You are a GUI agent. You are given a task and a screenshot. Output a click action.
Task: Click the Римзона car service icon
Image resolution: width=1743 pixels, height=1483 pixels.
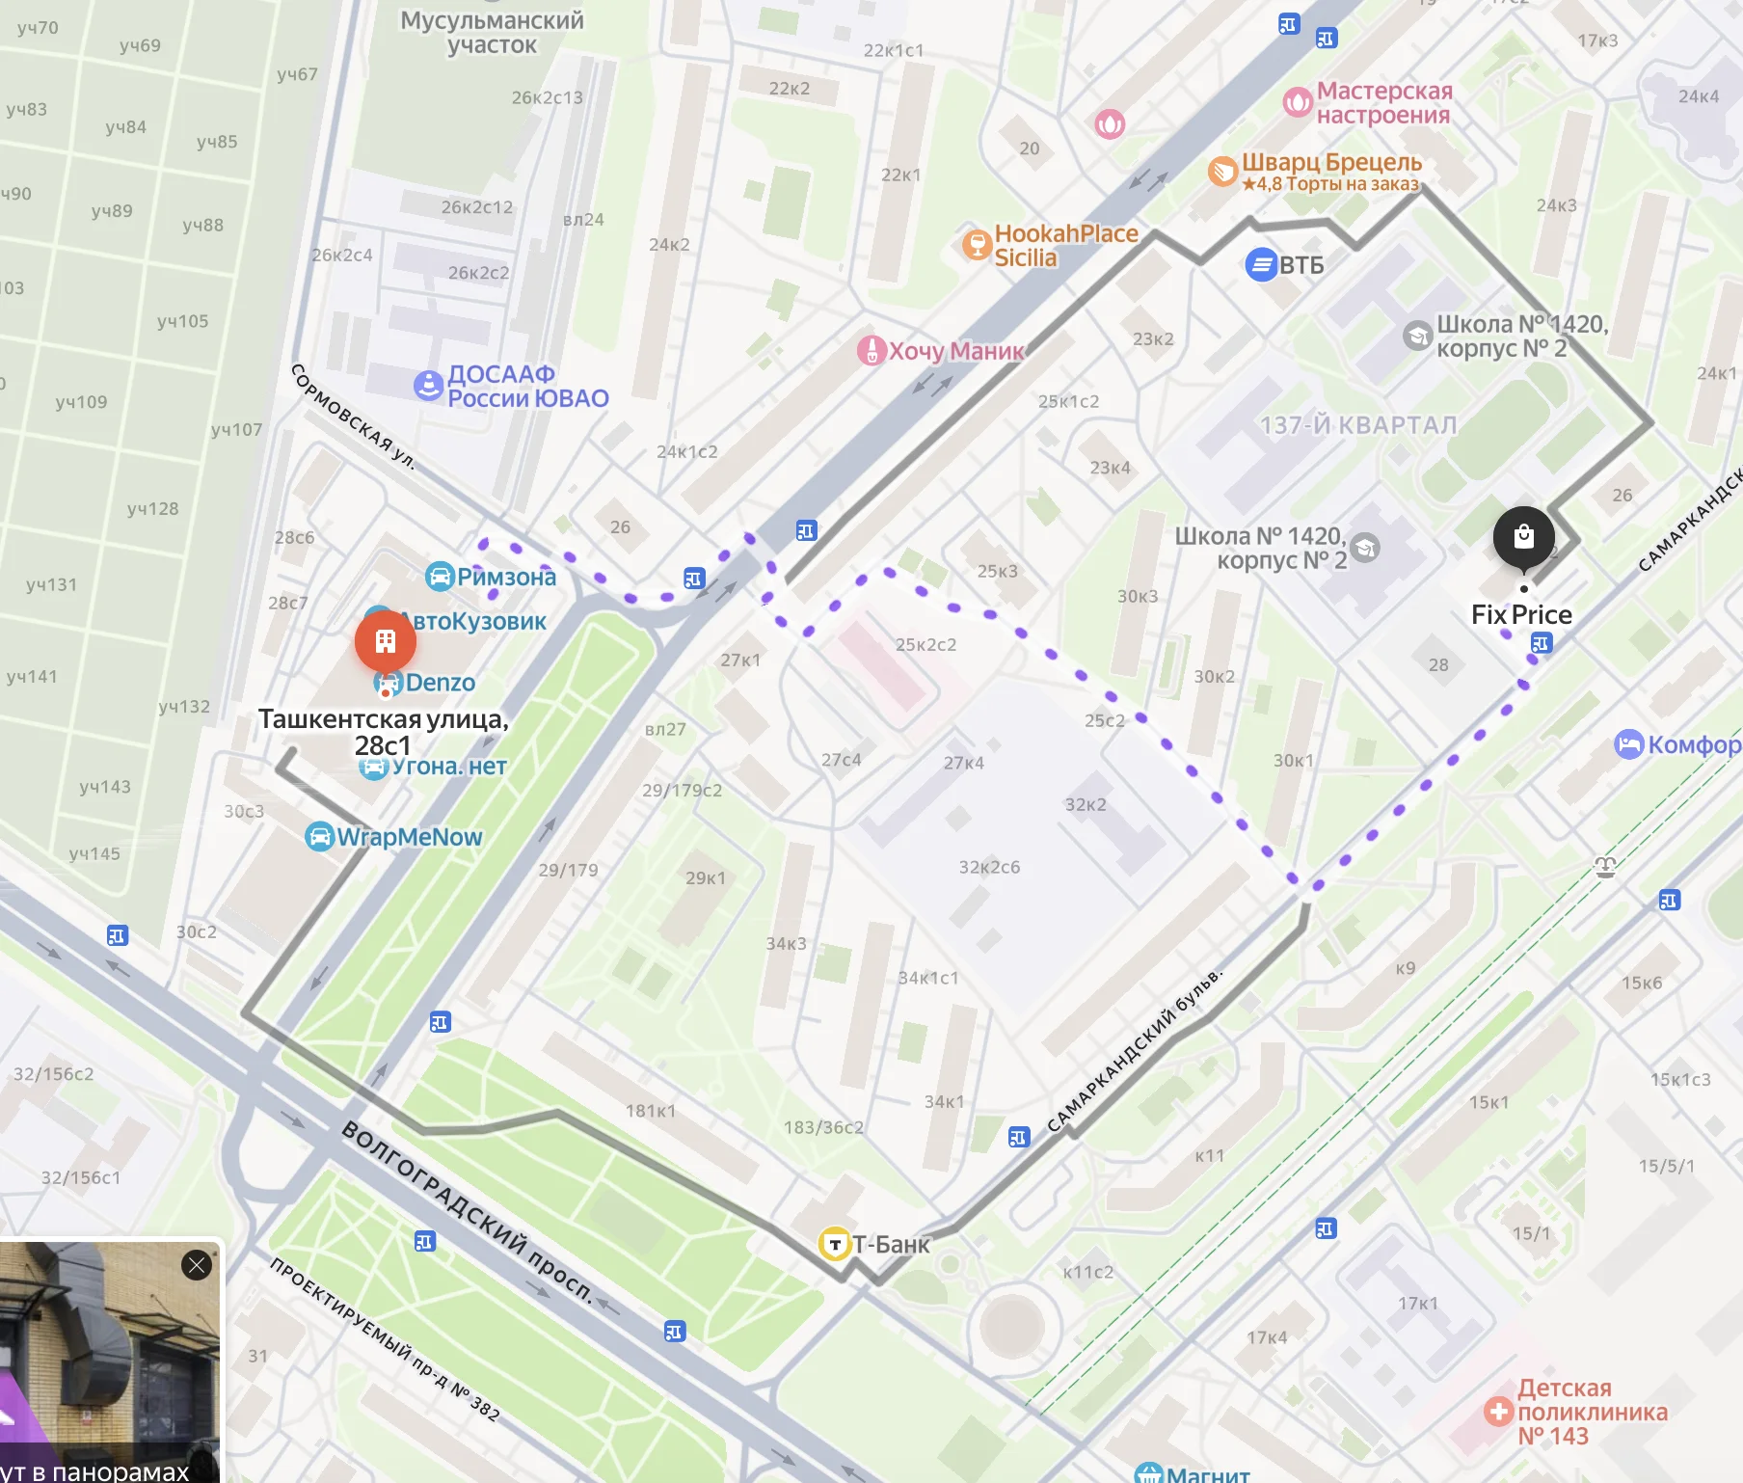click(x=440, y=577)
